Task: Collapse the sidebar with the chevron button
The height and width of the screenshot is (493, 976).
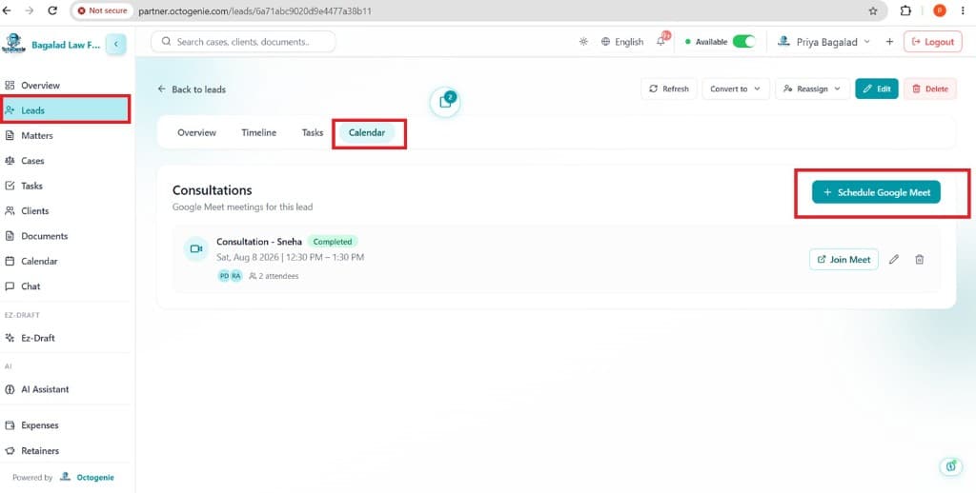Action: coord(115,44)
